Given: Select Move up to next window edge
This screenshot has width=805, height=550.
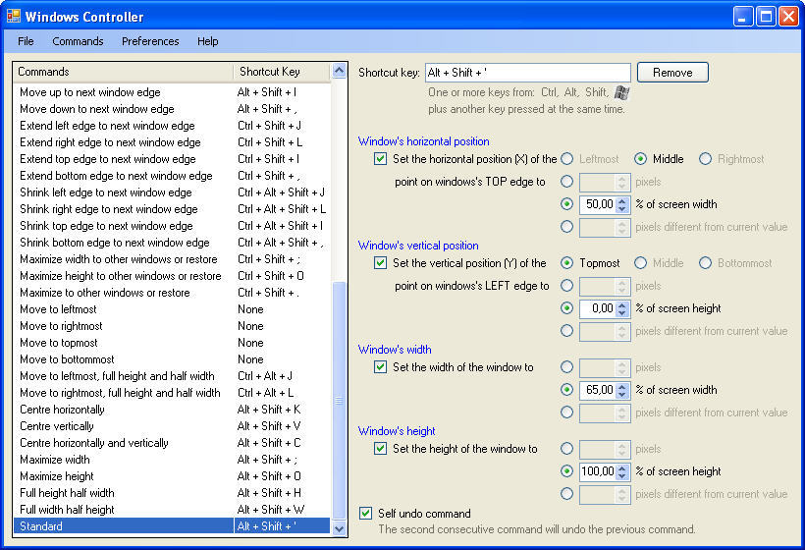Looking at the screenshot, I should pyautogui.click(x=172, y=92).
